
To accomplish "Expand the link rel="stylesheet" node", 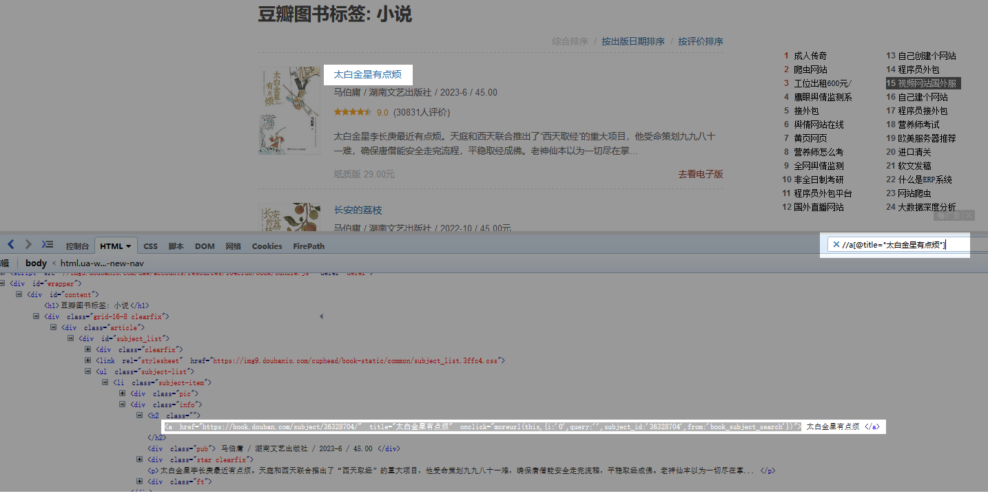I will (88, 360).
